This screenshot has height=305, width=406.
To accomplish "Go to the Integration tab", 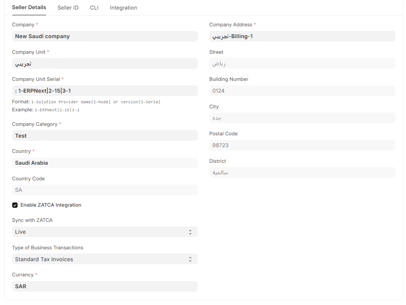I will 123,8.
